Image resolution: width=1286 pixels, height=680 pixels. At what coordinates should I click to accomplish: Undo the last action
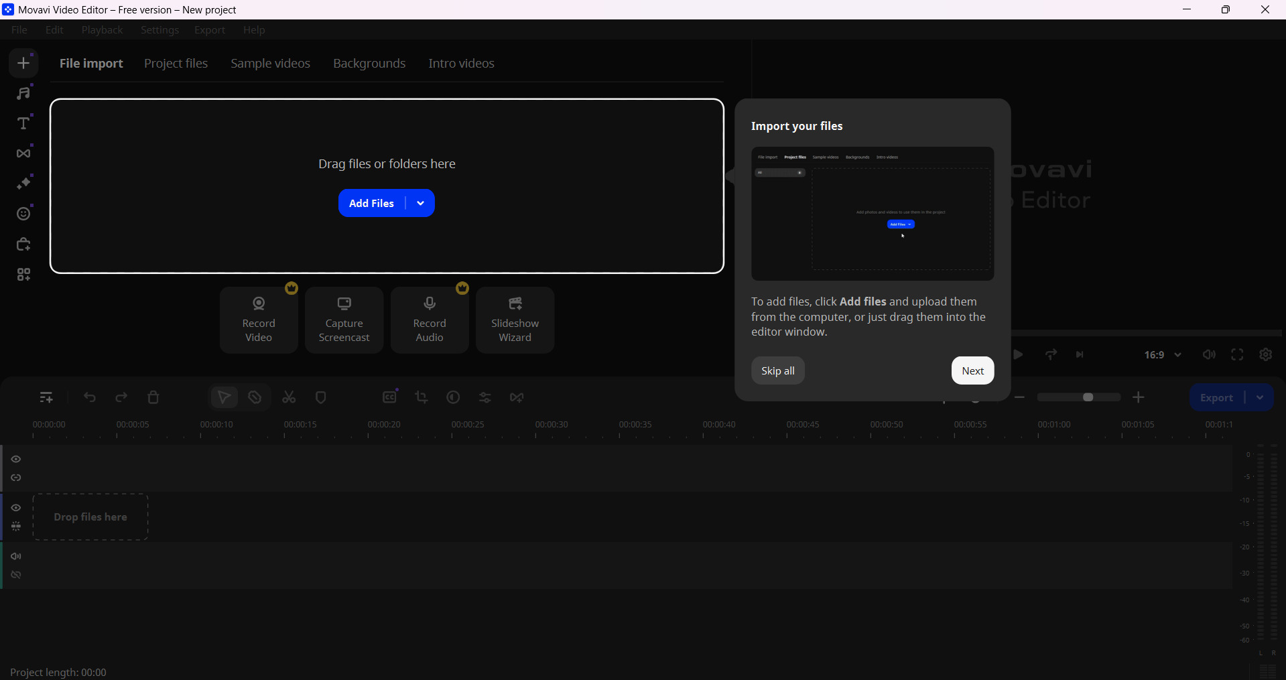[x=90, y=398]
